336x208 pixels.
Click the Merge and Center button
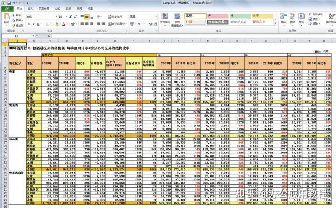[x=117, y=24]
